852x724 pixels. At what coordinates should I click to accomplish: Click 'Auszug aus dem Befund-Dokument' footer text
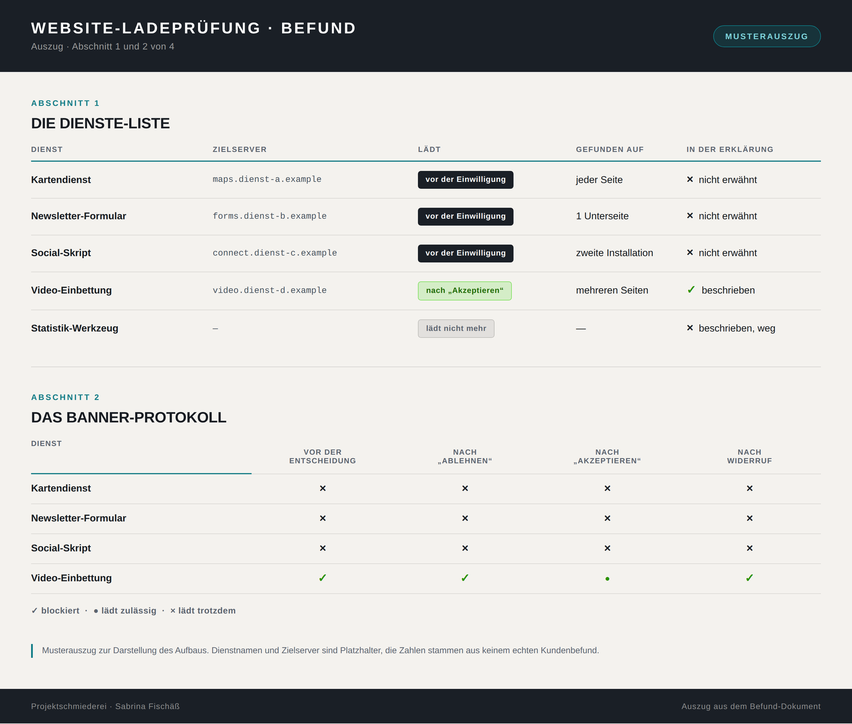[x=751, y=706]
